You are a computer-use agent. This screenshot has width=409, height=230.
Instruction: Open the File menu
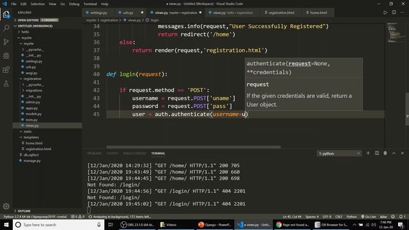point(14,4)
